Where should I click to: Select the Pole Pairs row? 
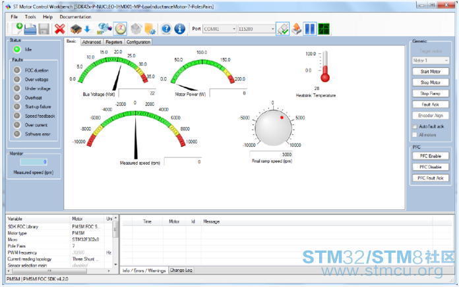point(59,246)
